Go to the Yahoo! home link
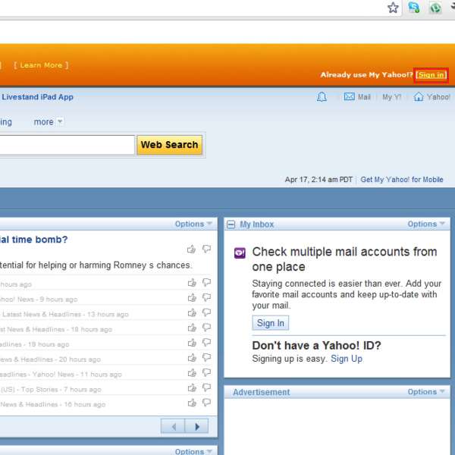The width and height of the screenshot is (455, 455). point(438,96)
